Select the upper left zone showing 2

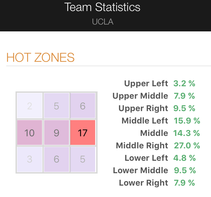pos(30,106)
